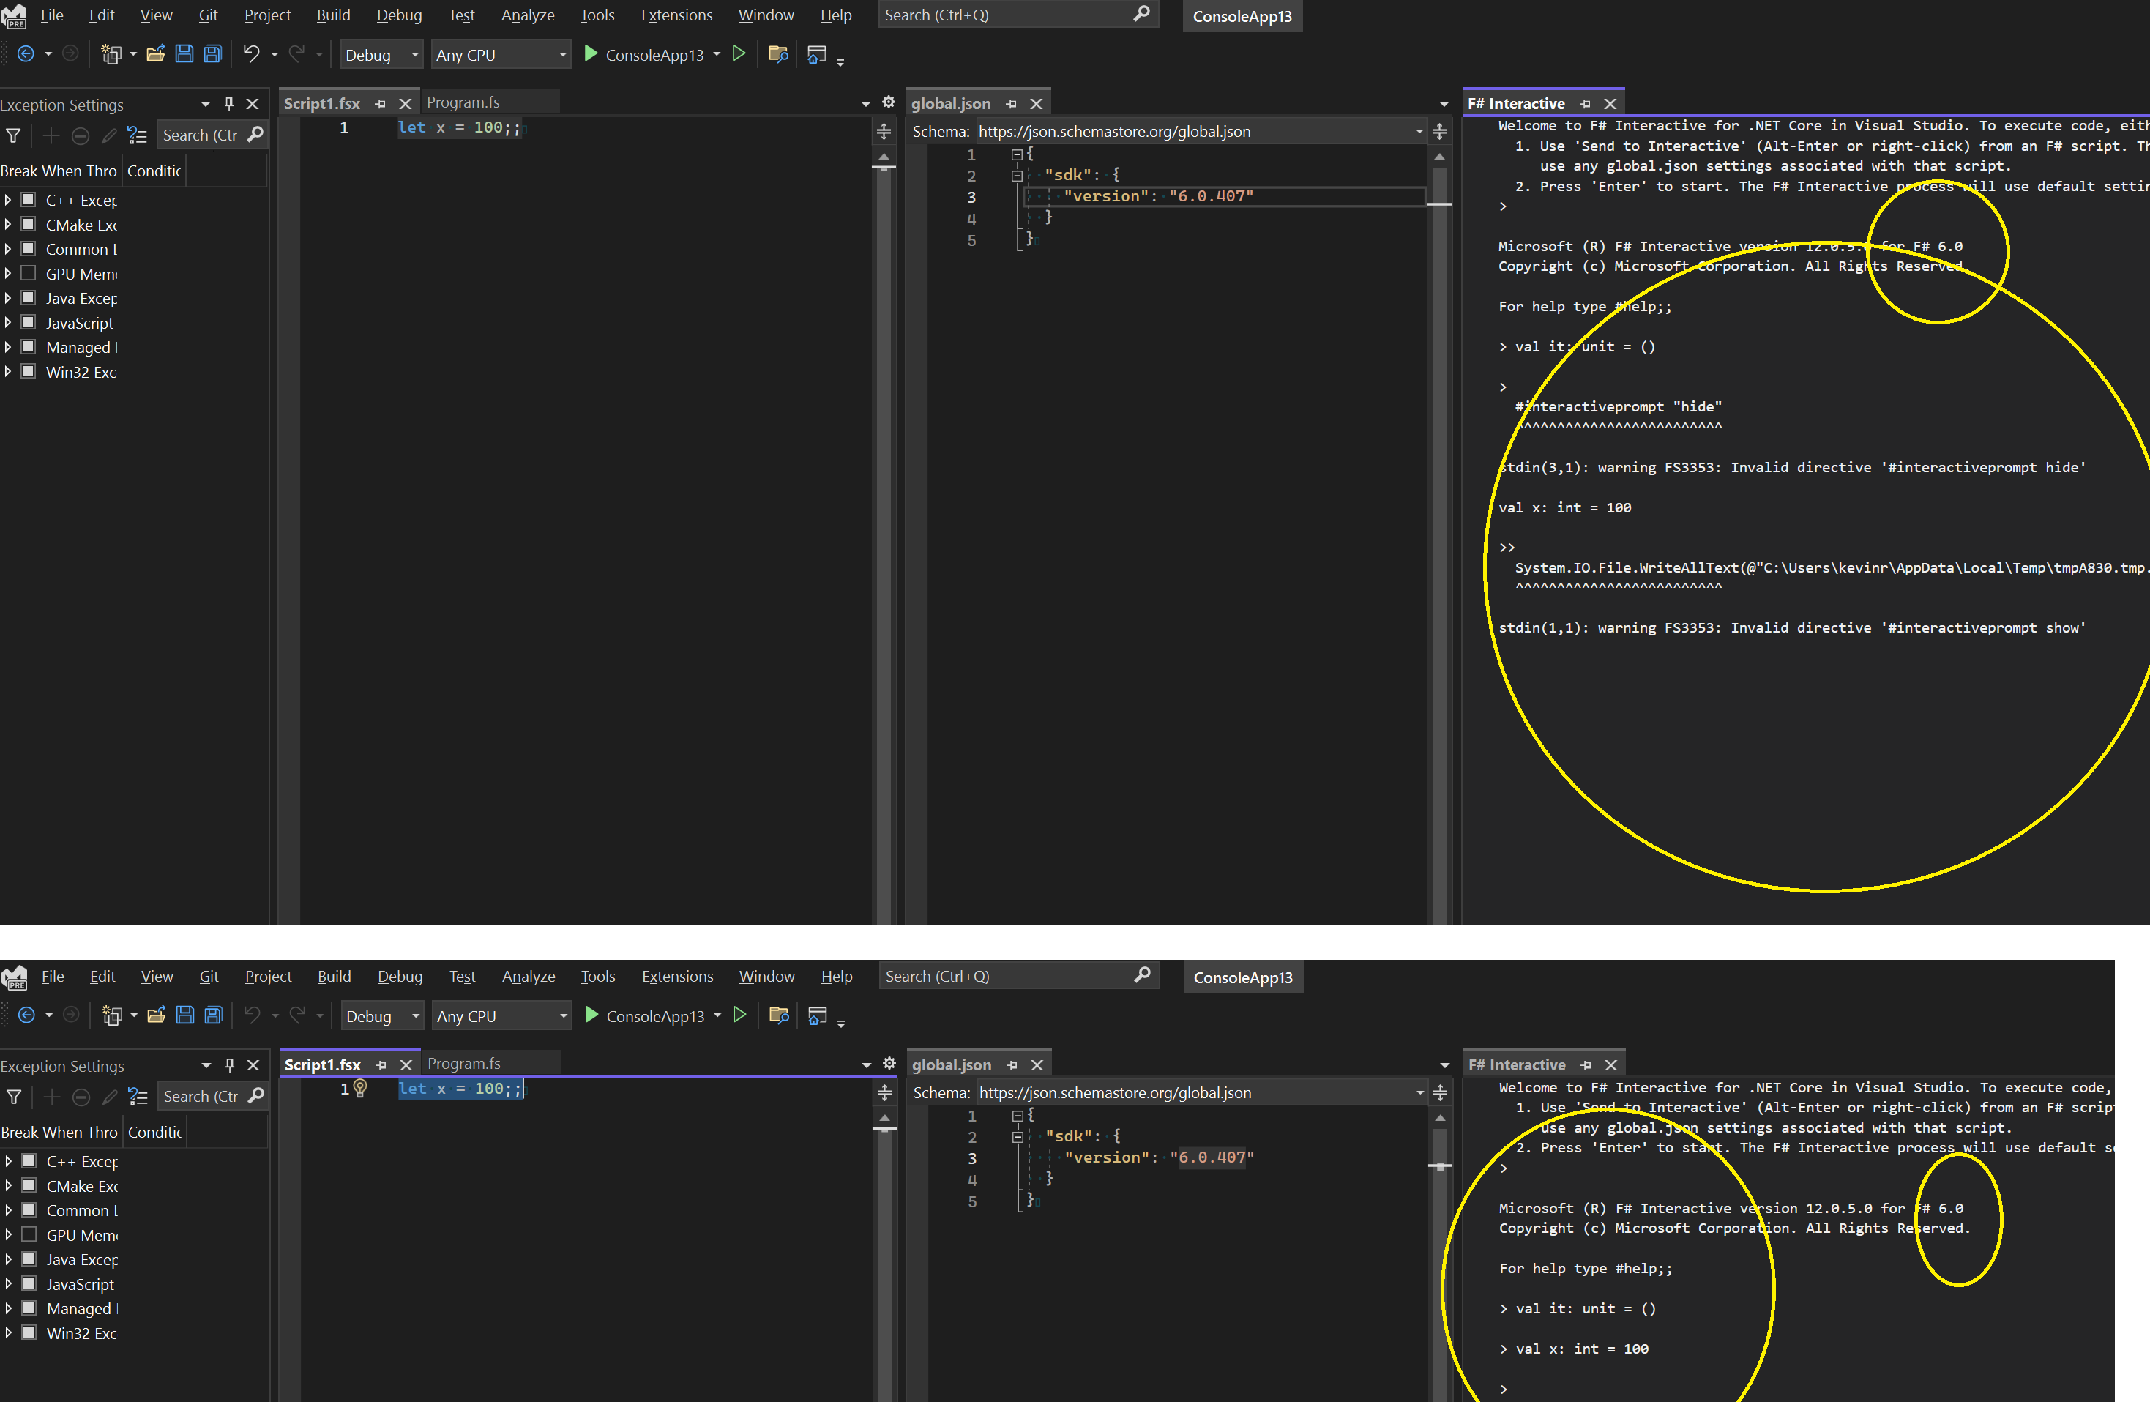
Task: Toggle the Win32 Exceptions checkbox in upper list
Action: (x=29, y=371)
